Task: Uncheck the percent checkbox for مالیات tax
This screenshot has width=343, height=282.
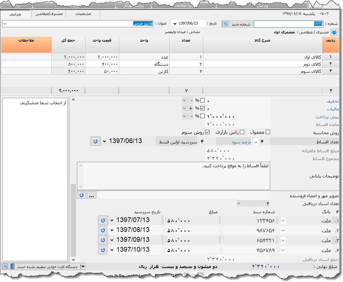Action: click(203, 108)
